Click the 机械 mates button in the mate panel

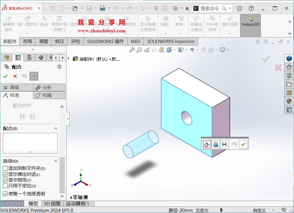pos(49,95)
